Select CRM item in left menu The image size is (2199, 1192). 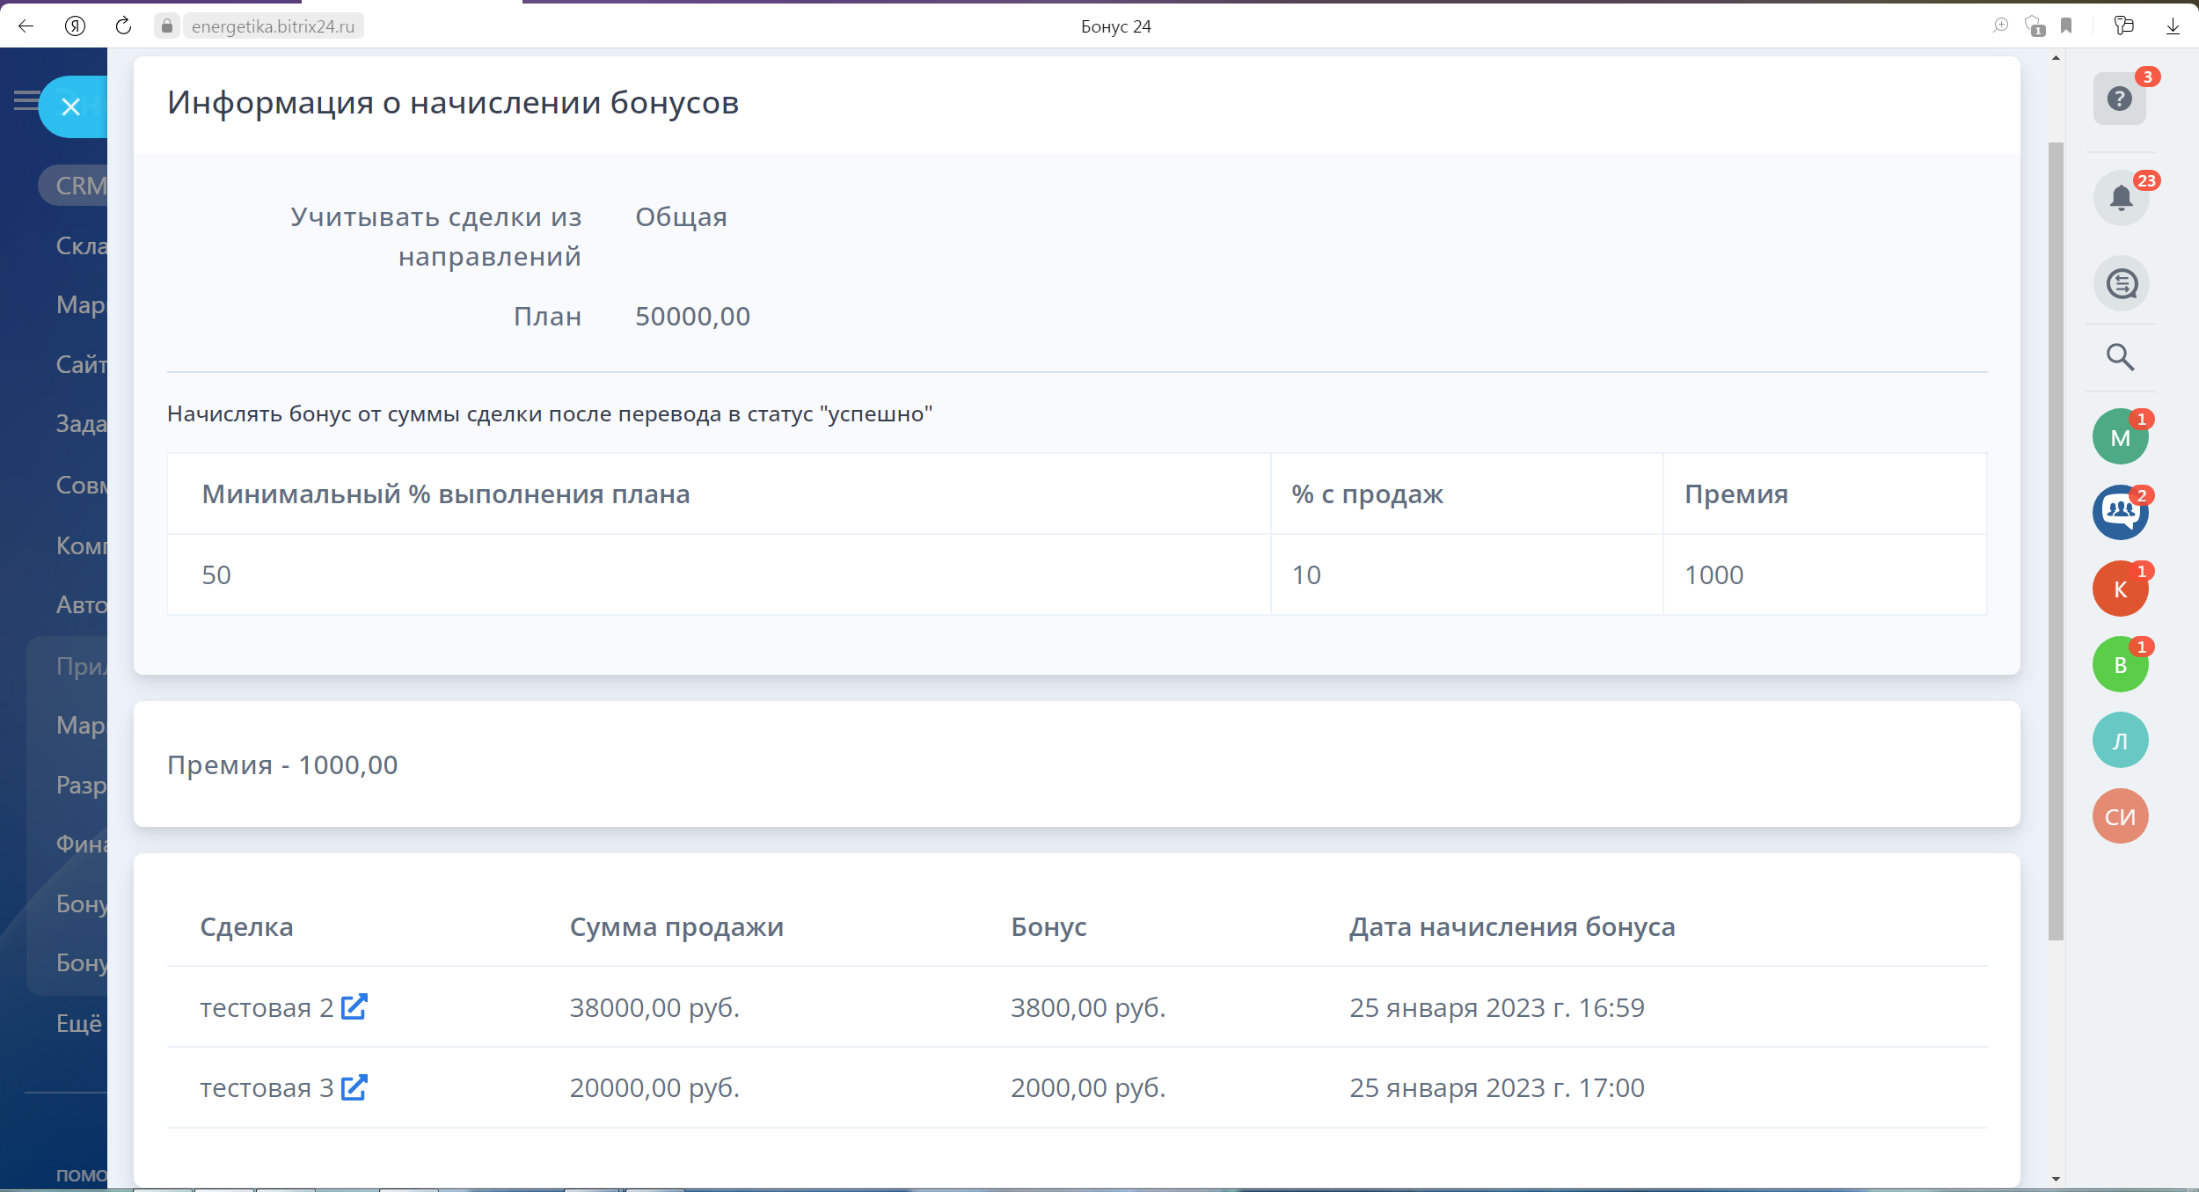click(x=79, y=186)
